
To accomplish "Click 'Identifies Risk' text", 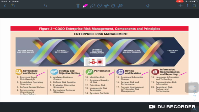I will pyautogui.click(x=97, y=77).
